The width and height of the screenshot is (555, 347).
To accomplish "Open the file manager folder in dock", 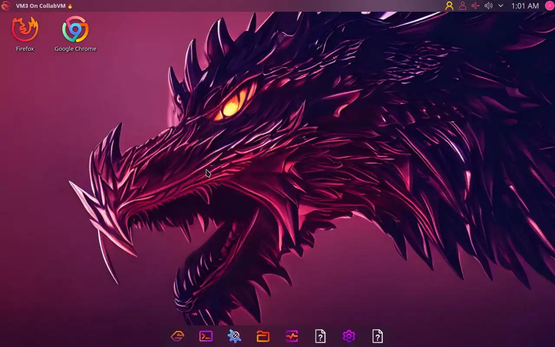I will (x=263, y=336).
